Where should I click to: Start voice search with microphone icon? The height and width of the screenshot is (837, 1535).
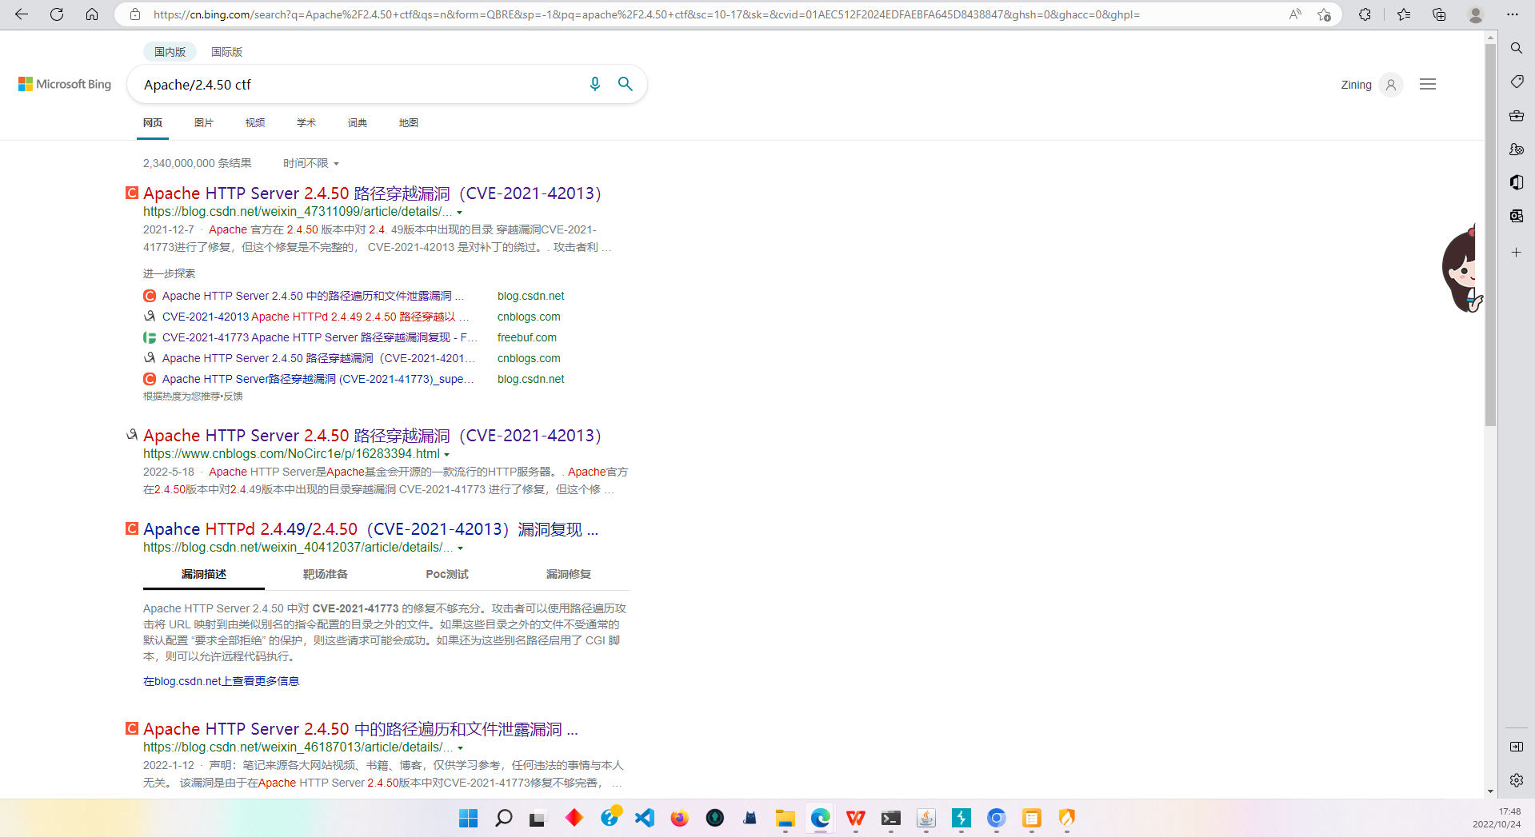[594, 84]
